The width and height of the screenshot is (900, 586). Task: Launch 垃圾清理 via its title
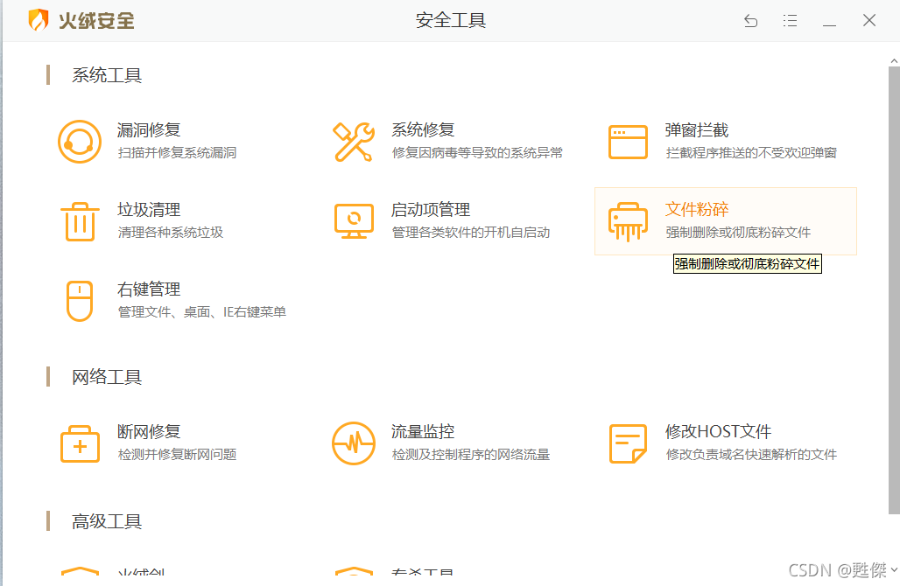point(149,210)
